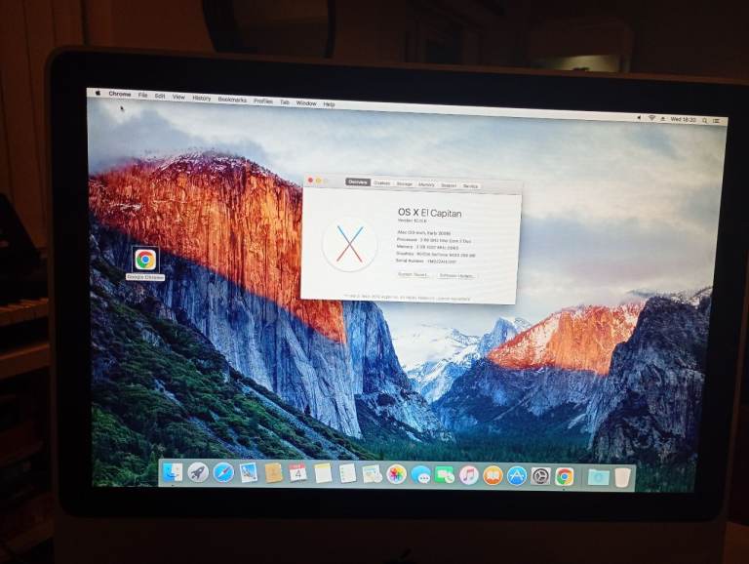Switch to the Storage tab
Viewport: 749px width, 564px height.
pyautogui.click(x=404, y=183)
